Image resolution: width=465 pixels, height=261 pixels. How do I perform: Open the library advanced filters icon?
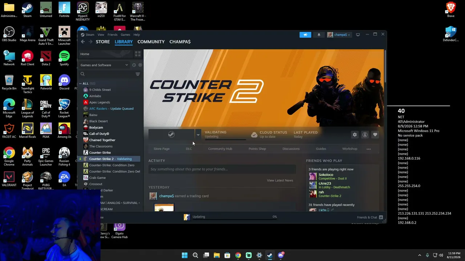point(138,74)
